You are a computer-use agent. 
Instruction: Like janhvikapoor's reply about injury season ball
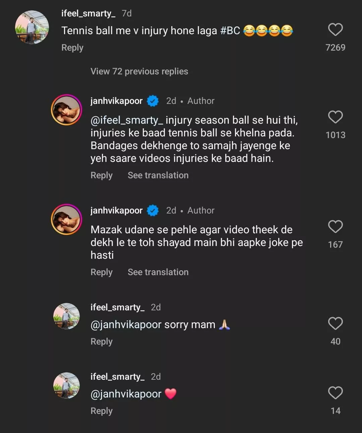[335, 117]
